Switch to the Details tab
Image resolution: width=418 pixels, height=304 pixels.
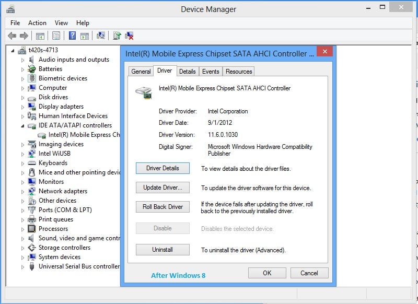point(188,72)
